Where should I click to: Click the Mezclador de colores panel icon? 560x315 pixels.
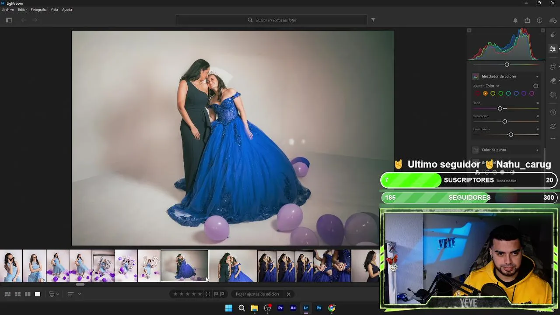click(476, 77)
